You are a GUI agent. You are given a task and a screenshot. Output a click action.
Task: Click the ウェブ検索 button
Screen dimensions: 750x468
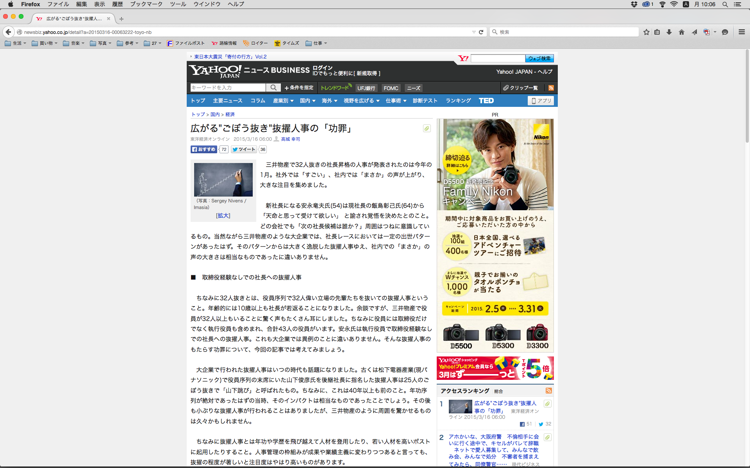[x=539, y=58]
